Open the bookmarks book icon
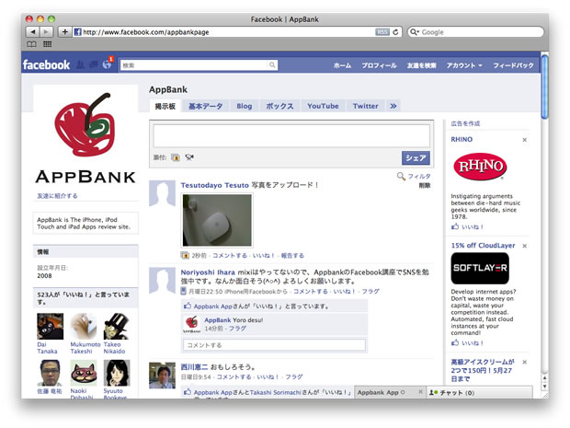This screenshot has height=428, width=570. 31,44
